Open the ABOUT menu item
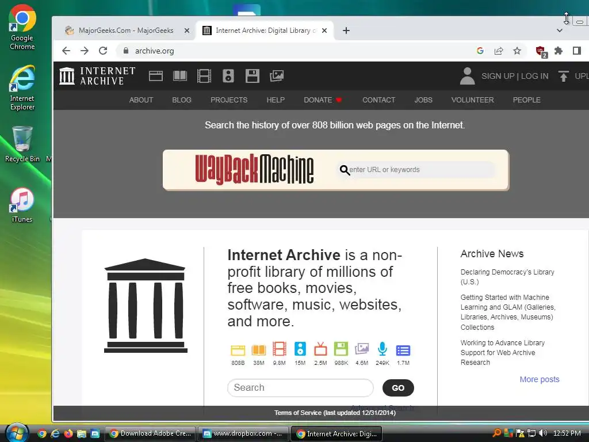589x442 pixels. click(141, 100)
